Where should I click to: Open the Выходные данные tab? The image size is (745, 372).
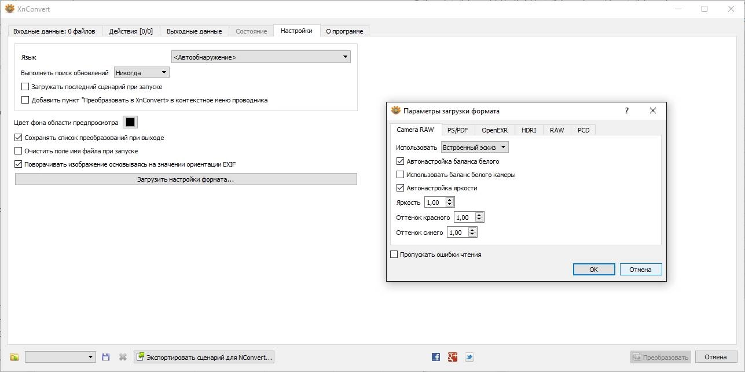(x=194, y=31)
